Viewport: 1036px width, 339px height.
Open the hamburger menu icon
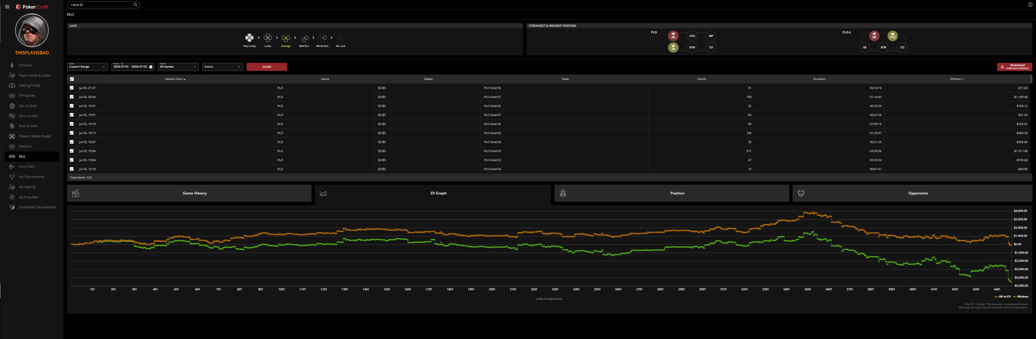coord(7,7)
